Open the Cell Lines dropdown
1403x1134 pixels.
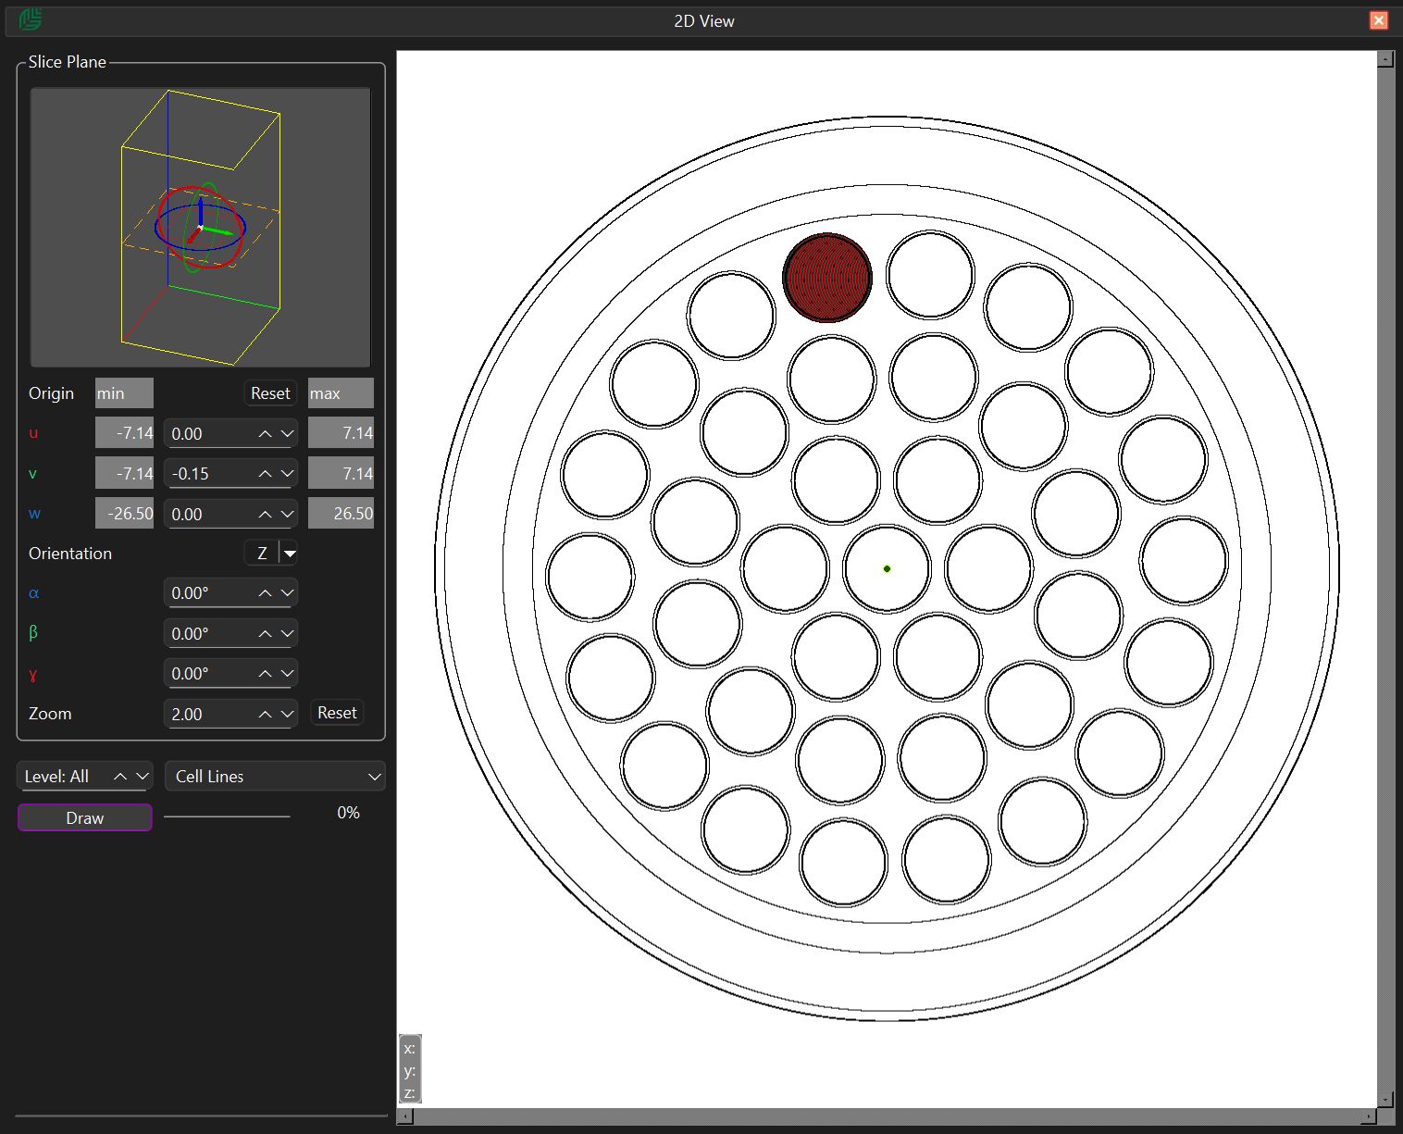click(275, 776)
